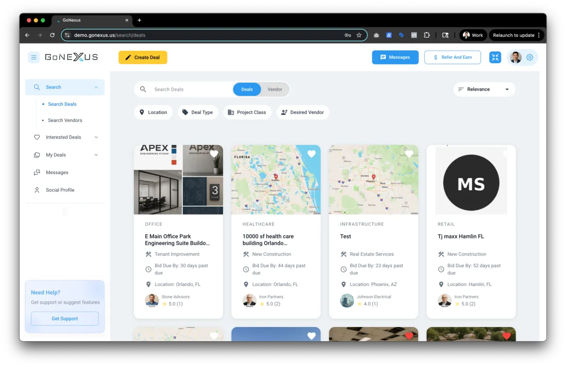Screen dimensions: 566x367
Task: Click "Tenant Improvement" deal type text
Action: point(177,254)
